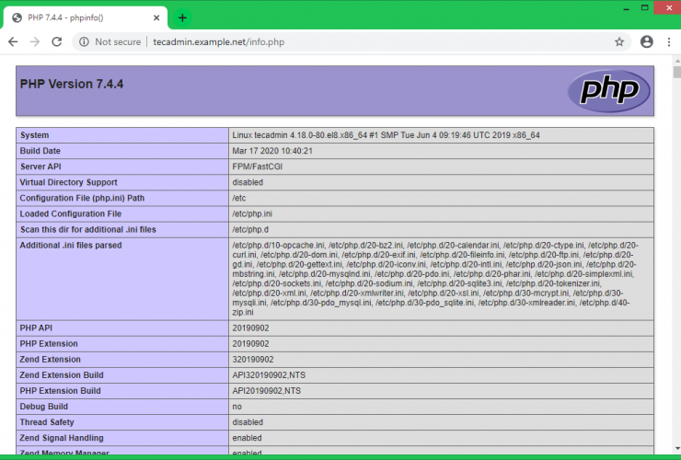Reload the phpinfo page

coord(57,41)
